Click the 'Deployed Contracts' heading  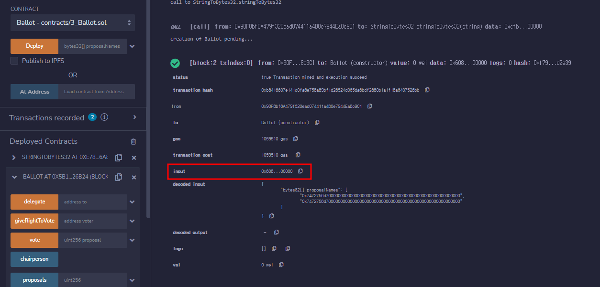tap(44, 141)
